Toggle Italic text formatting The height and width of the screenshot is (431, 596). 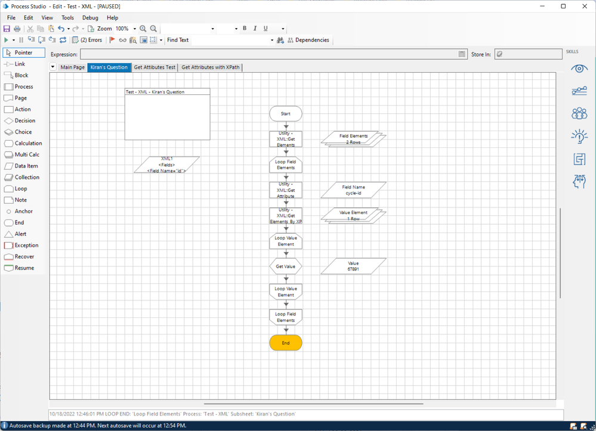pyautogui.click(x=255, y=29)
